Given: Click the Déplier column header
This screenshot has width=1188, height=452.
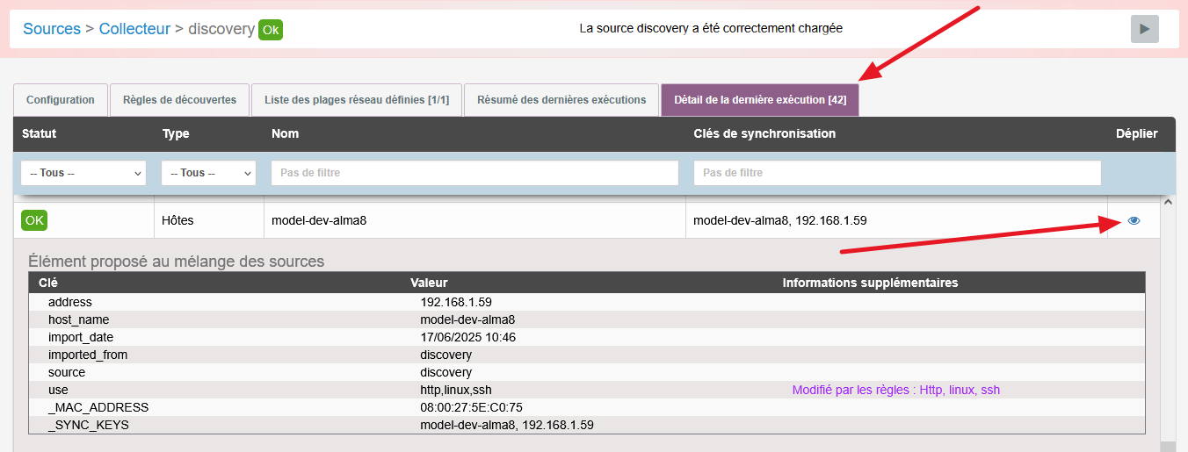Looking at the screenshot, I should point(1136,134).
